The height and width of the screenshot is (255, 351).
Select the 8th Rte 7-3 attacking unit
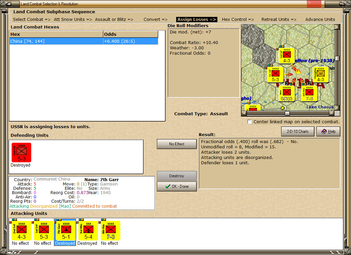point(110,230)
